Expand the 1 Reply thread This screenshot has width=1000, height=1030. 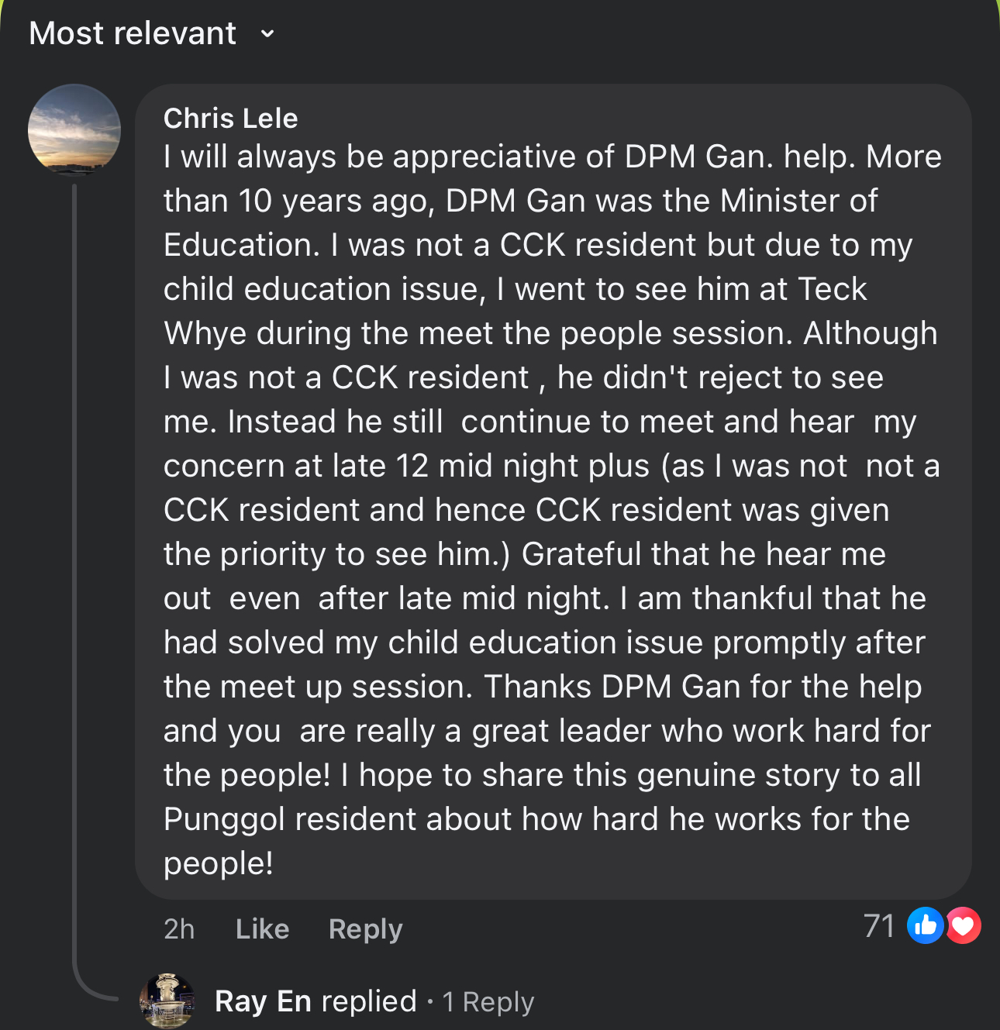tap(488, 1002)
